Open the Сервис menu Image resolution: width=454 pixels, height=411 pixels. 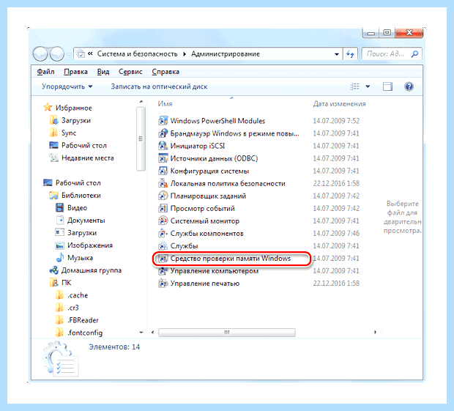pyautogui.click(x=130, y=72)
